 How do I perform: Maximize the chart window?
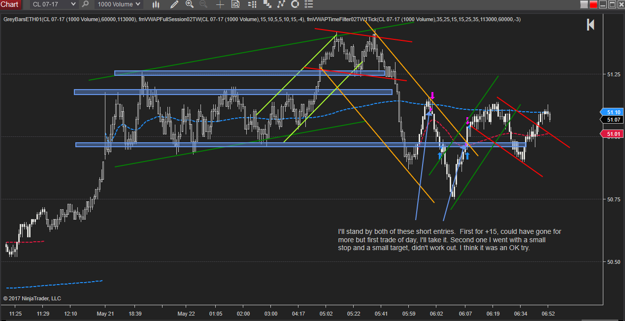coord(612,4)
